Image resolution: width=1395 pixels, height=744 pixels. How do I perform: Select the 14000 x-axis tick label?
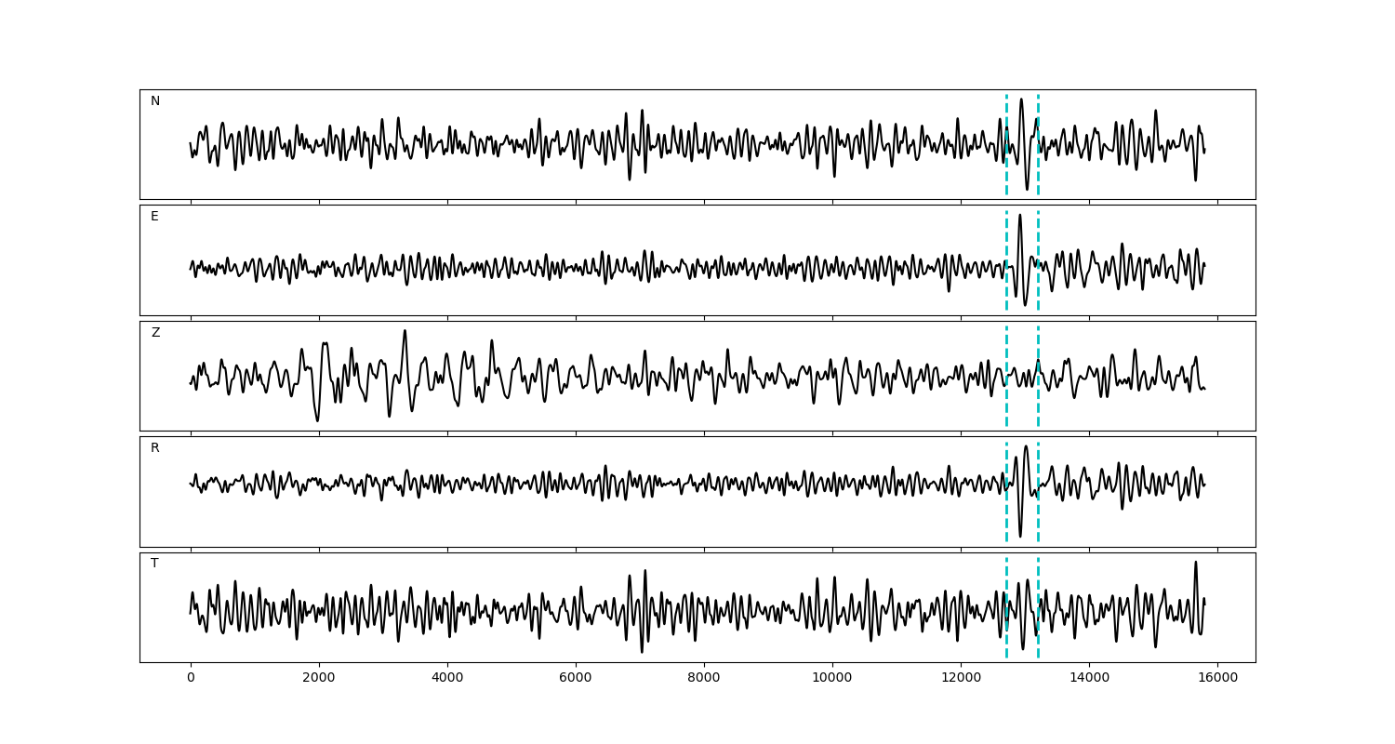[1089, 678]
